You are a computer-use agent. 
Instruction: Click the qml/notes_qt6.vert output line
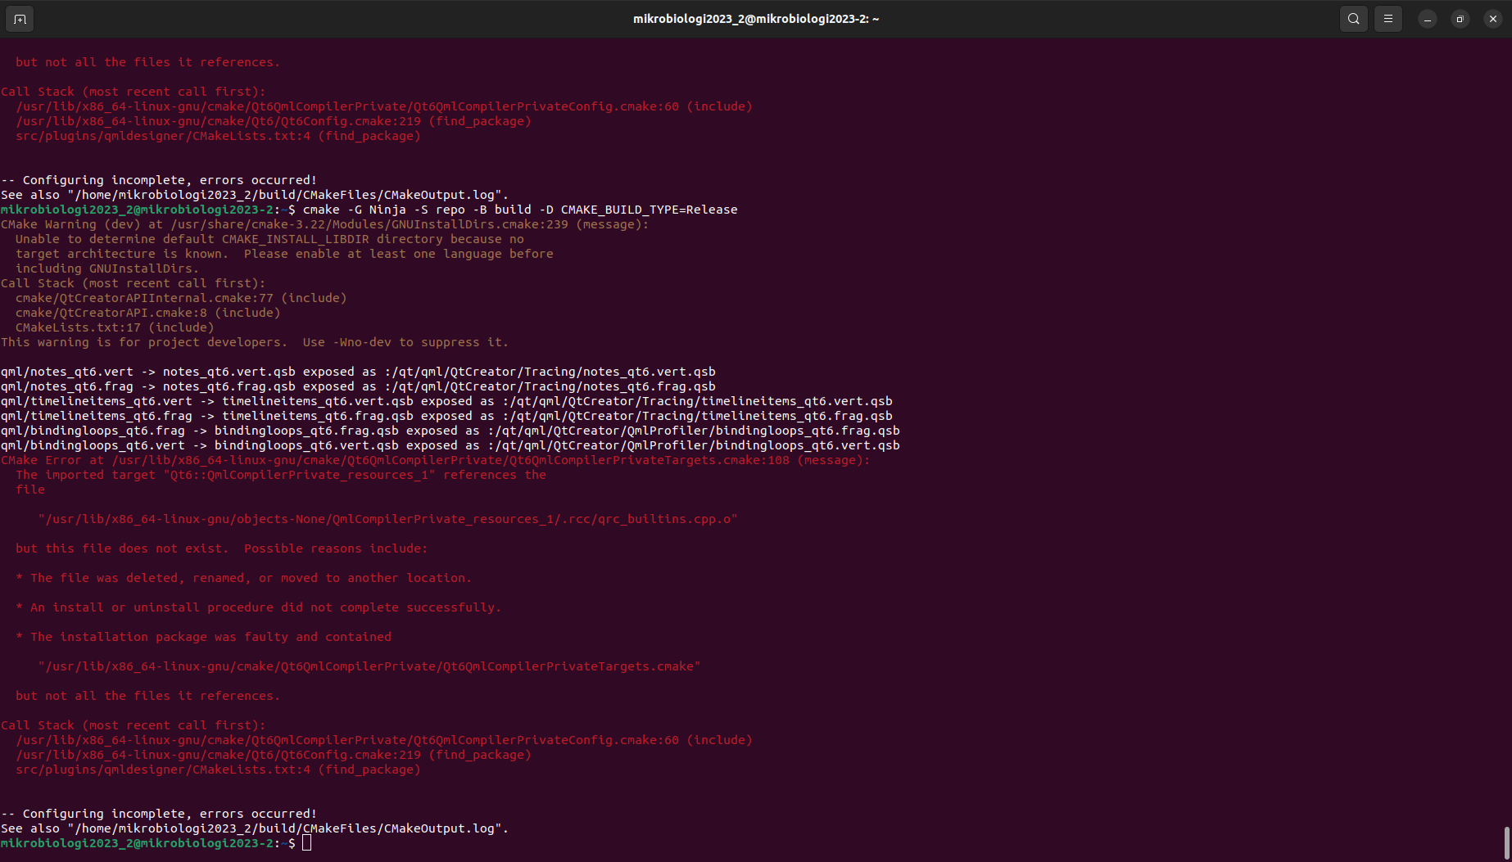coord(358,372)
